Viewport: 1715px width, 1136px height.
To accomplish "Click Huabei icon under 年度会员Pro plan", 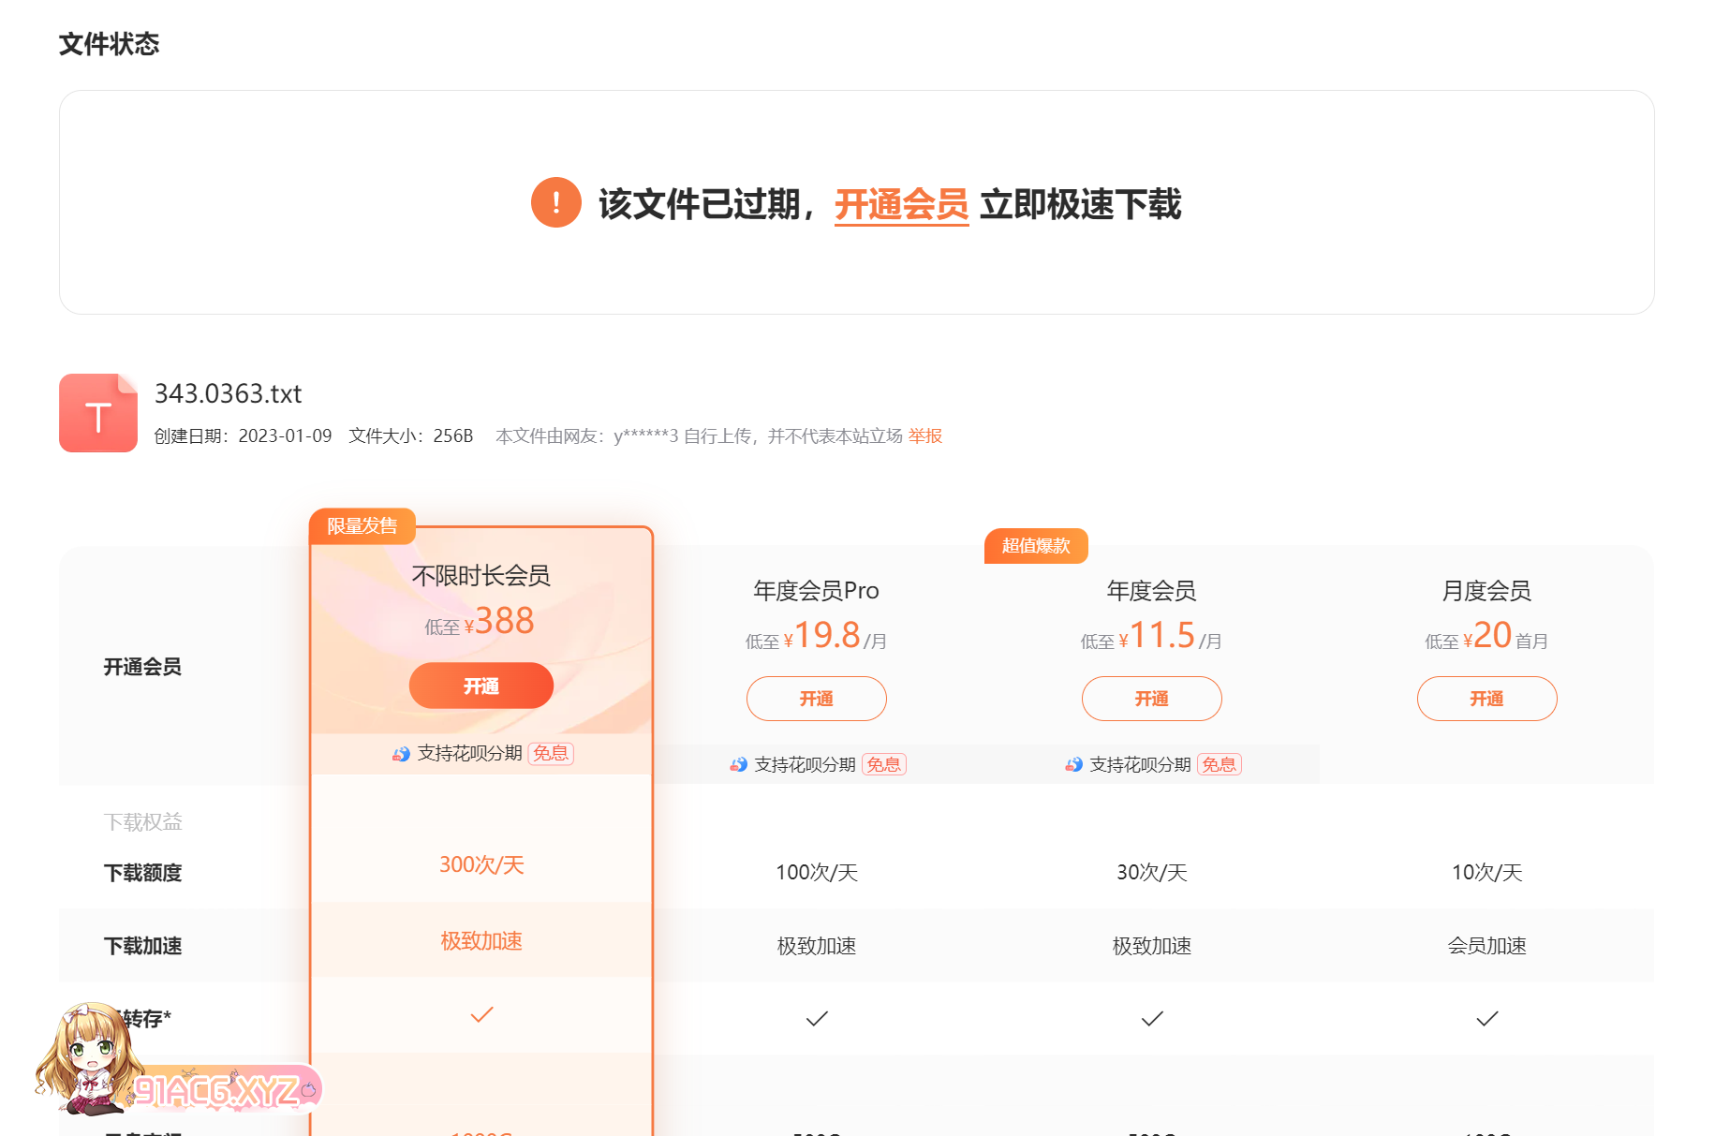I will (738, 765).
